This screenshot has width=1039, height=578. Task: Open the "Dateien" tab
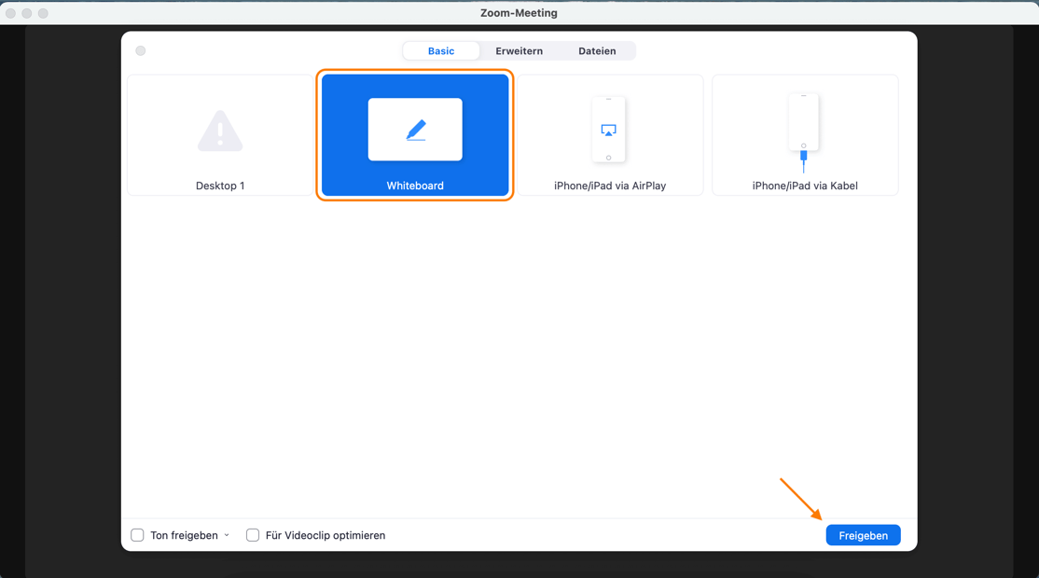597,51
